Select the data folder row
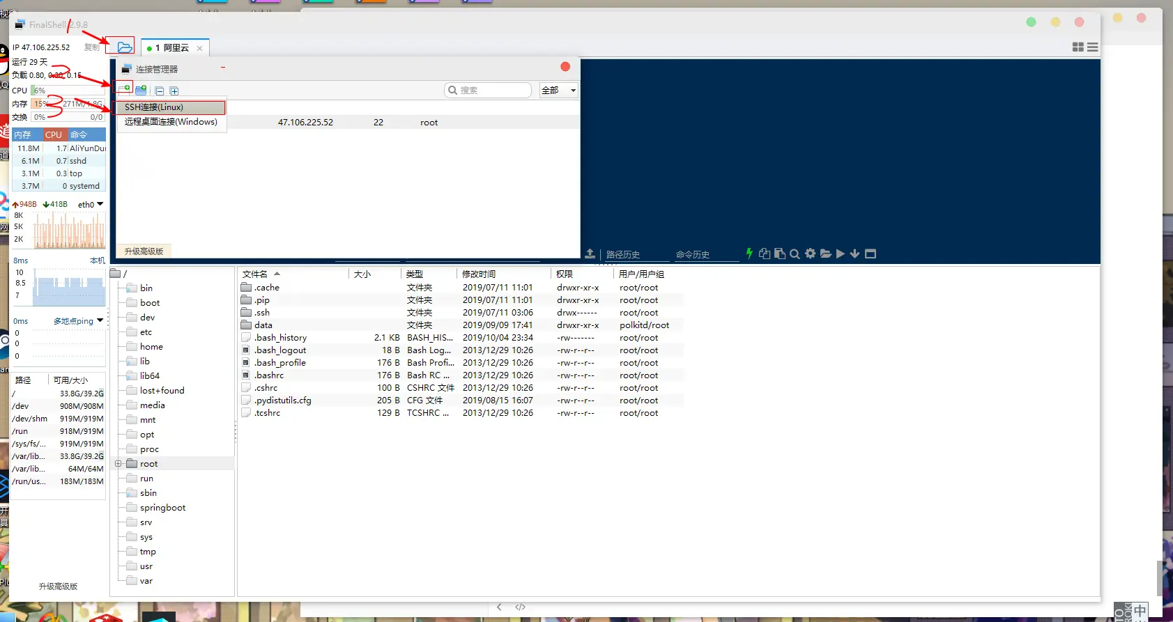This screenshot has width=1173, height=622. [461, 325]
